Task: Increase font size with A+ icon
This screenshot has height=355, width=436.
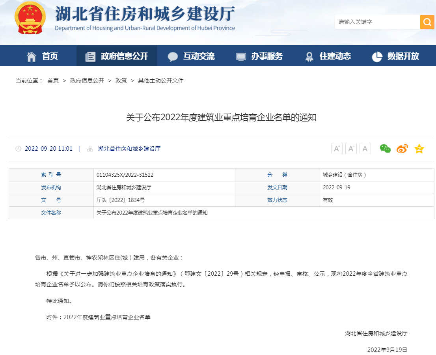Action: 337,149
